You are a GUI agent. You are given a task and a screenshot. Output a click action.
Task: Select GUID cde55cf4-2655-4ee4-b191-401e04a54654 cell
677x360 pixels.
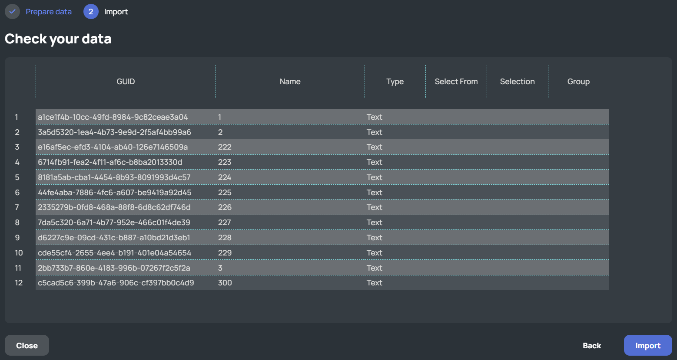pyautogui.click(x=114, y=253)
